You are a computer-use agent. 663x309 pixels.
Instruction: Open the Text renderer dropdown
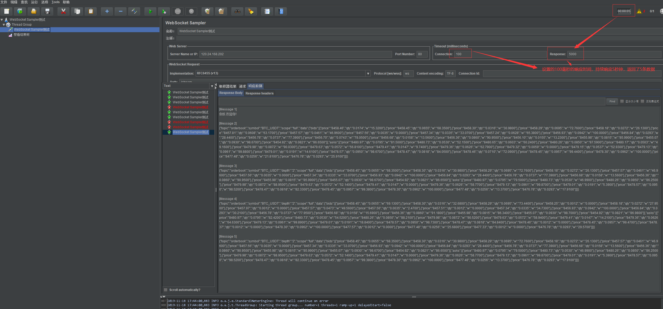click(212, 86)
